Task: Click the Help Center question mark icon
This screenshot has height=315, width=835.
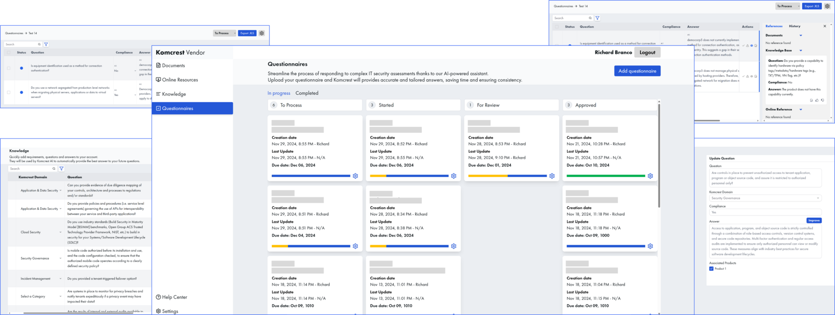Action: click(159, 297)
